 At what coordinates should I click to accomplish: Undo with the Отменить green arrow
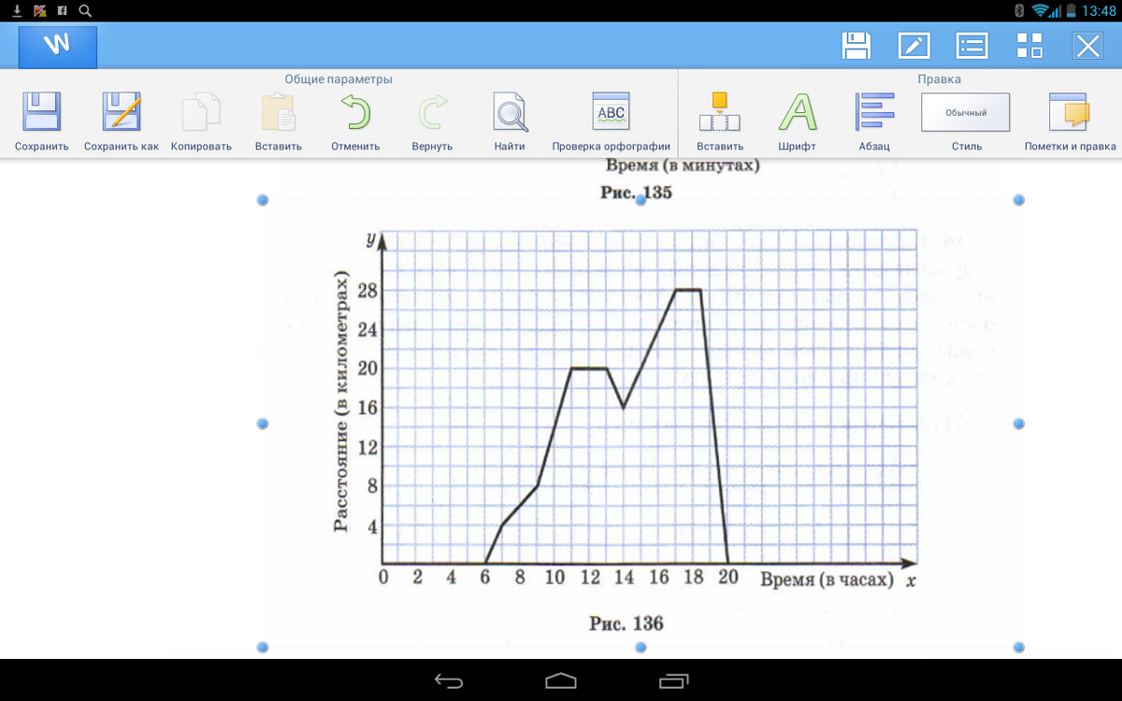(x=355, y=112)
